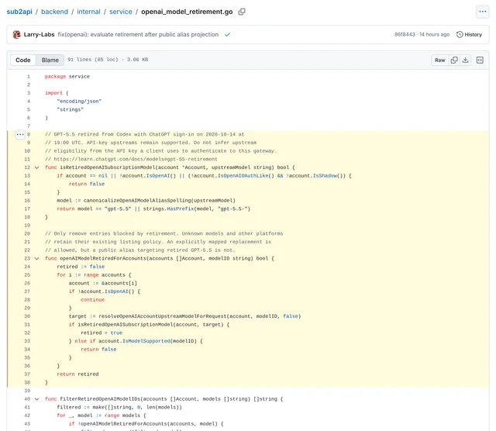The height and width of the screenshot is (431, 496).
Task: Navigate to backend folder breadcrumb
Action: coord(54,12)
